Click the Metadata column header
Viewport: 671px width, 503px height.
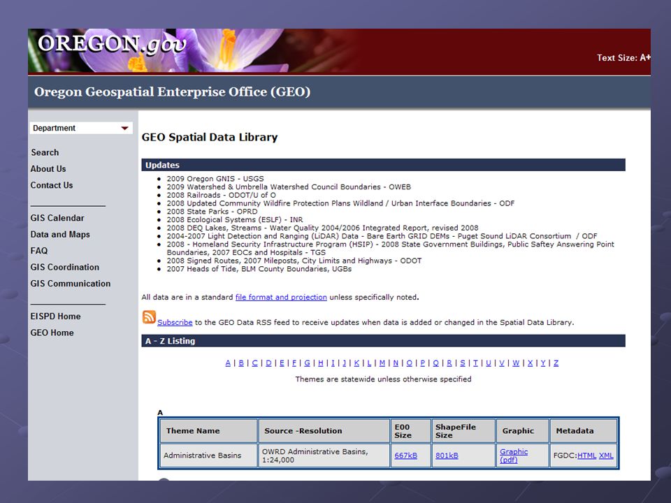[584, 431]
